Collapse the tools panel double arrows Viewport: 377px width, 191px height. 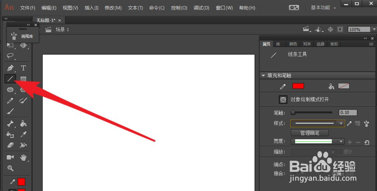point(6,19)
